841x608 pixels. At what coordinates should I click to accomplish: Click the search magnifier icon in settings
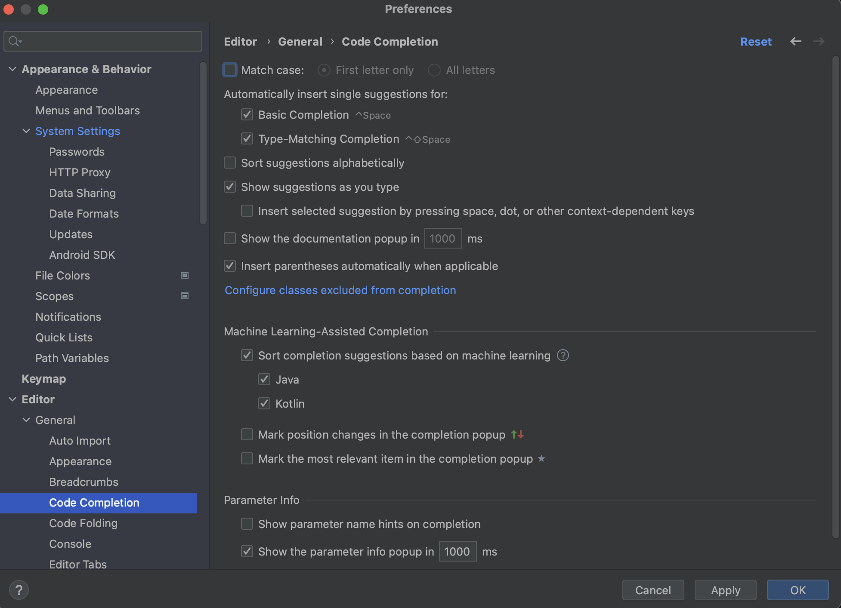click(x=15, y=41)
